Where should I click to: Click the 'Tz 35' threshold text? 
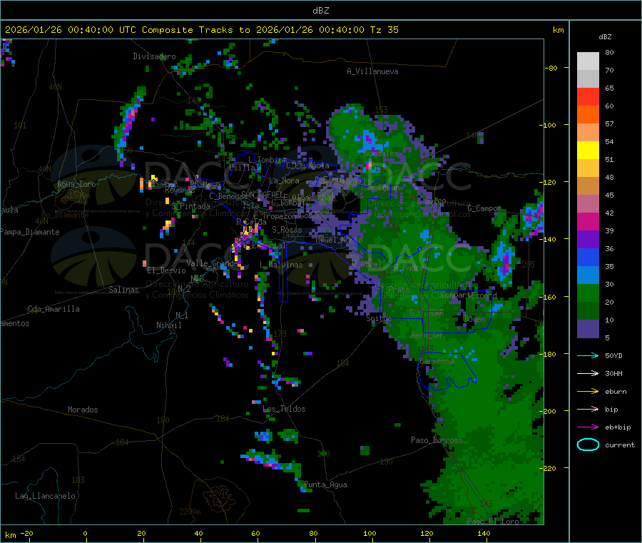384,30
